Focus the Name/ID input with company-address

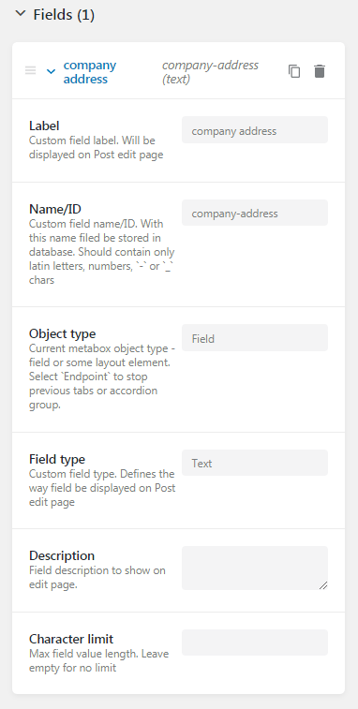pos(255,213)
